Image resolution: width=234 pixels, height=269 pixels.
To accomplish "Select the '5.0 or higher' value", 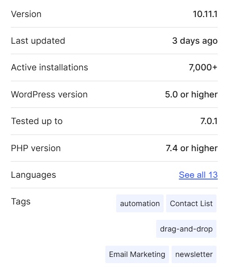I will [191, 95].
